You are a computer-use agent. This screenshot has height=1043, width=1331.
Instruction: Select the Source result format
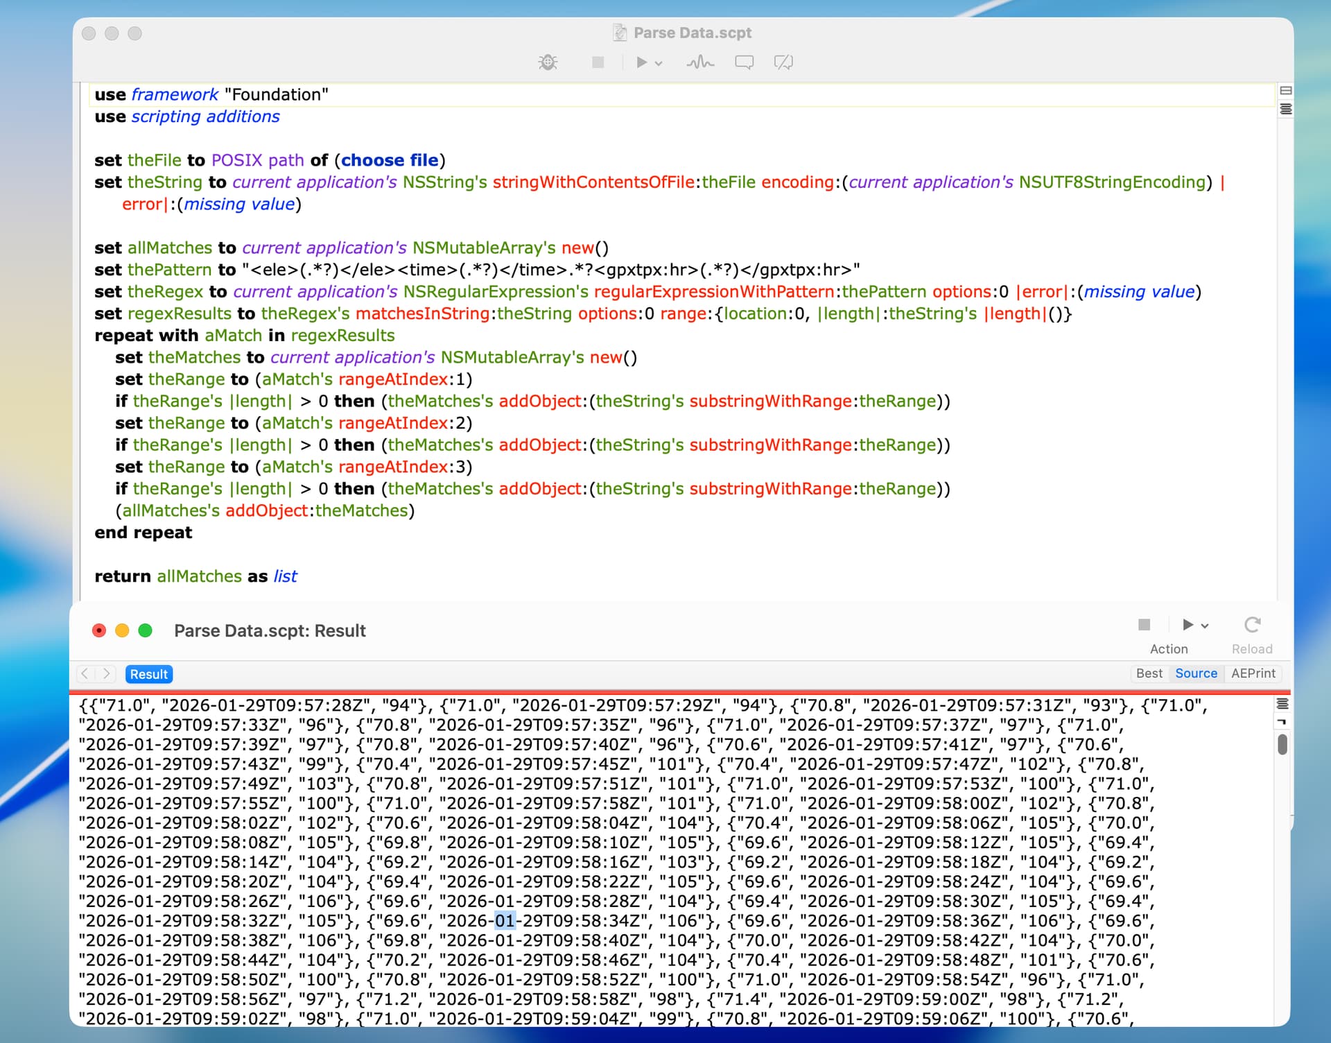pyautogui.click(x=1196, y=673)
